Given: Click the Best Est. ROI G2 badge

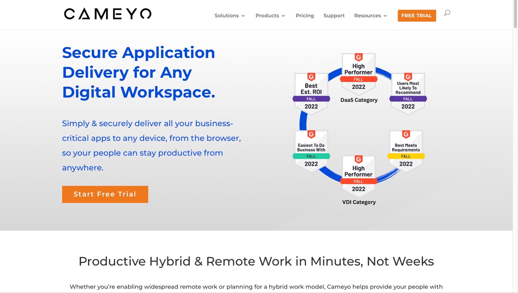Looking at the screenshot, I should (x=311, y=94).
